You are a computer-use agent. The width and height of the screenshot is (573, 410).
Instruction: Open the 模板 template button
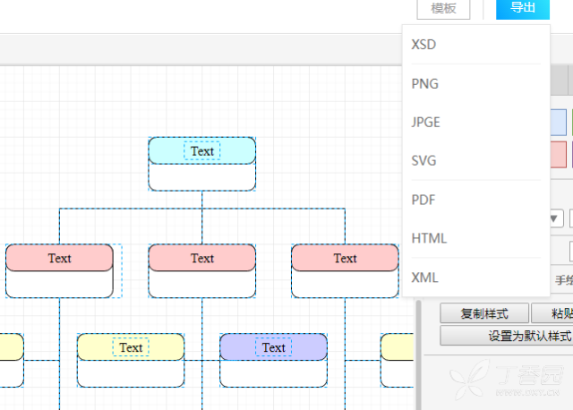tap(443, 8)
